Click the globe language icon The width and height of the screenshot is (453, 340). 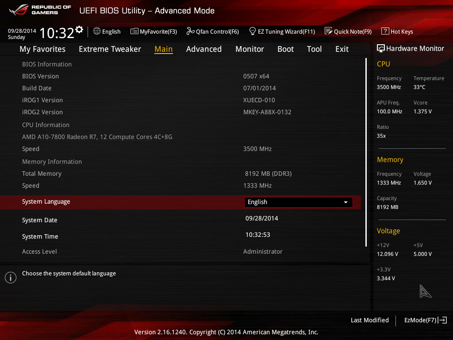pyautogui.click(x=97, y=31)
